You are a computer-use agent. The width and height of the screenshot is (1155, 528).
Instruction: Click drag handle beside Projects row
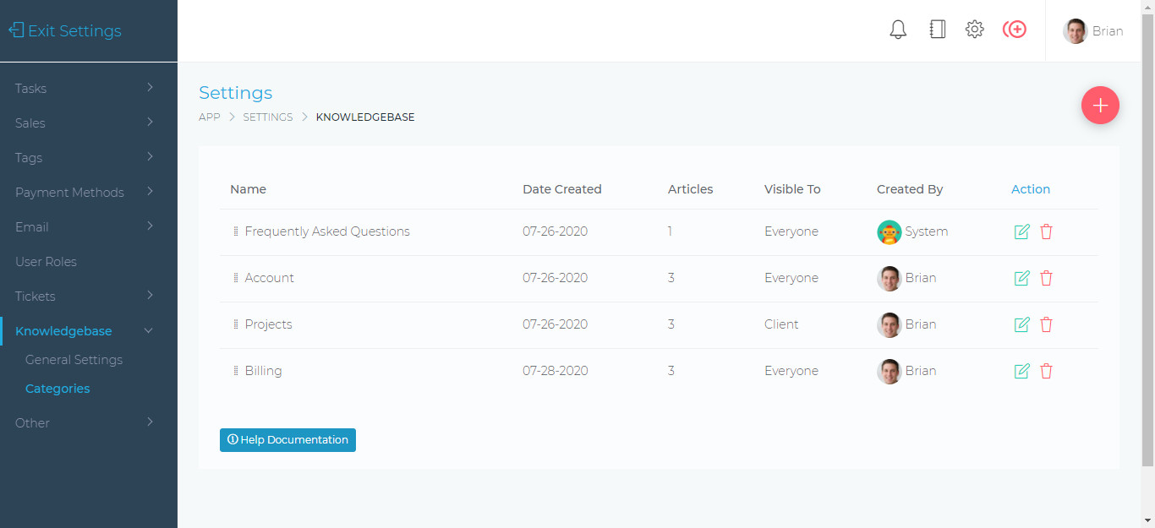point(236,324)
